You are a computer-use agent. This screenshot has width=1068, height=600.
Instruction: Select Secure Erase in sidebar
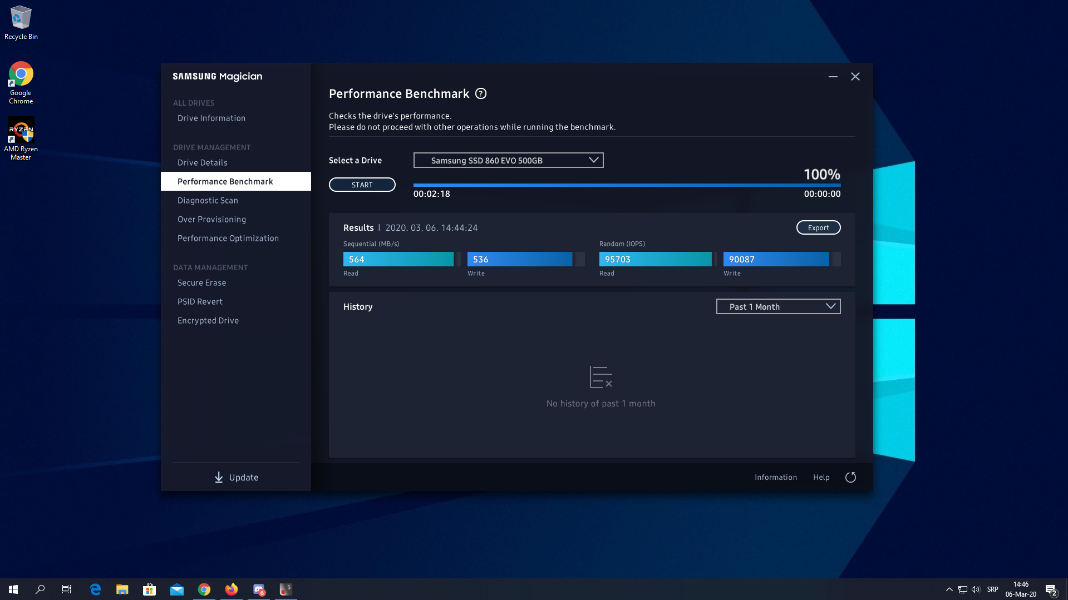point(201,282)
